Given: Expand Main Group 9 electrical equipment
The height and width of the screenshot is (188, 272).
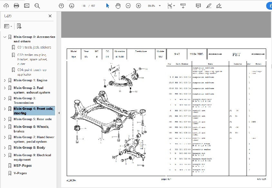Looking at the screenshot, I should coord(5,155).
